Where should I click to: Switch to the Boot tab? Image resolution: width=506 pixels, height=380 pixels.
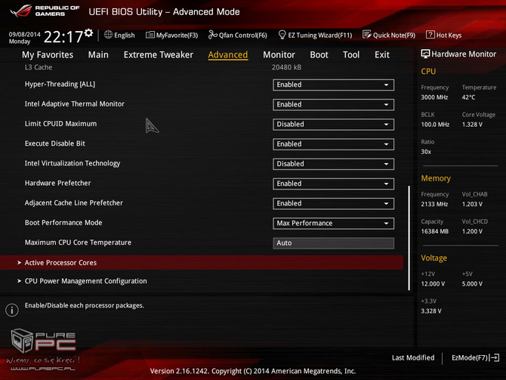coord(319,55)
